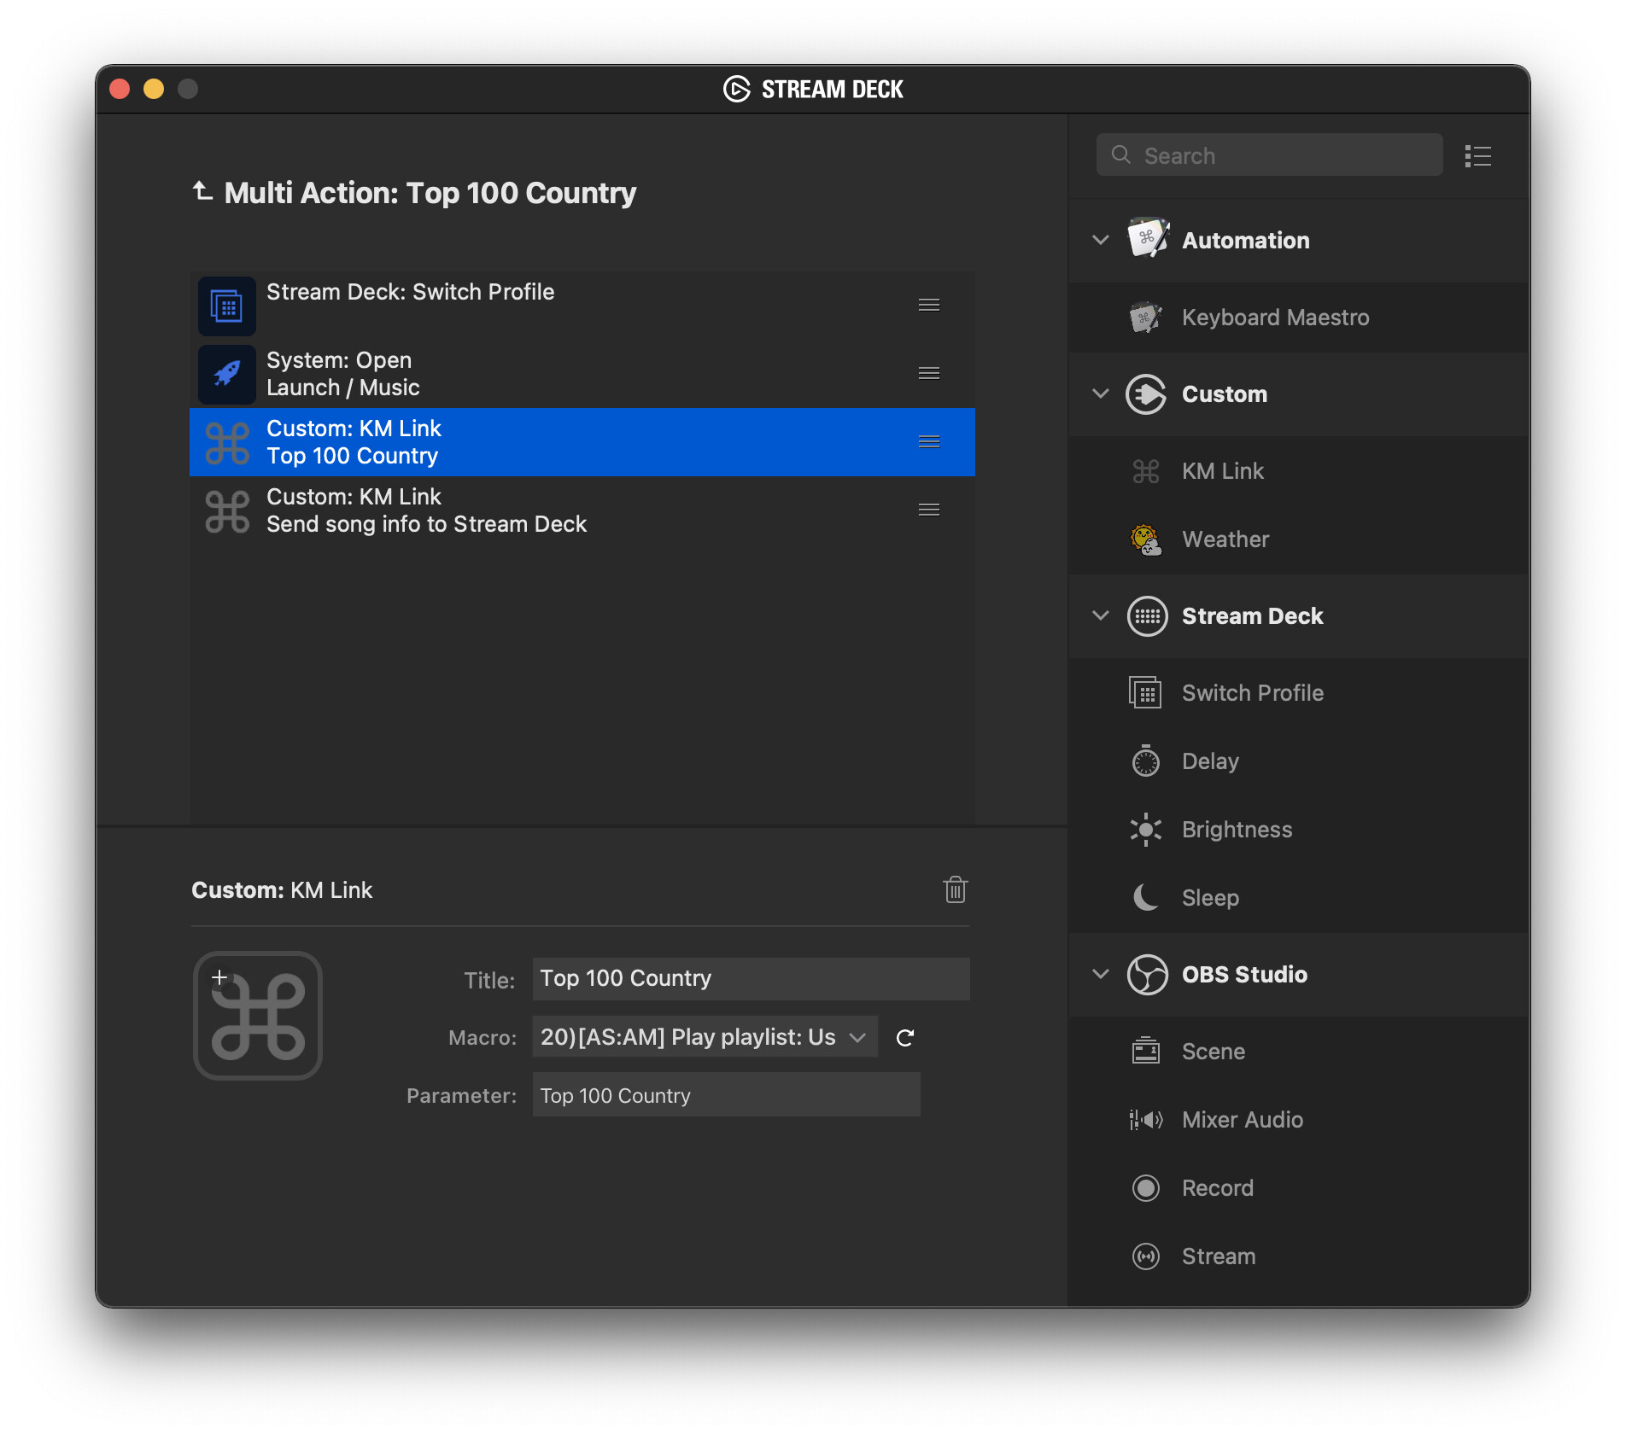The width and height of the screenshot is (1626, 1434).
Task: Edit the Title field
Action: coord(751,978)
